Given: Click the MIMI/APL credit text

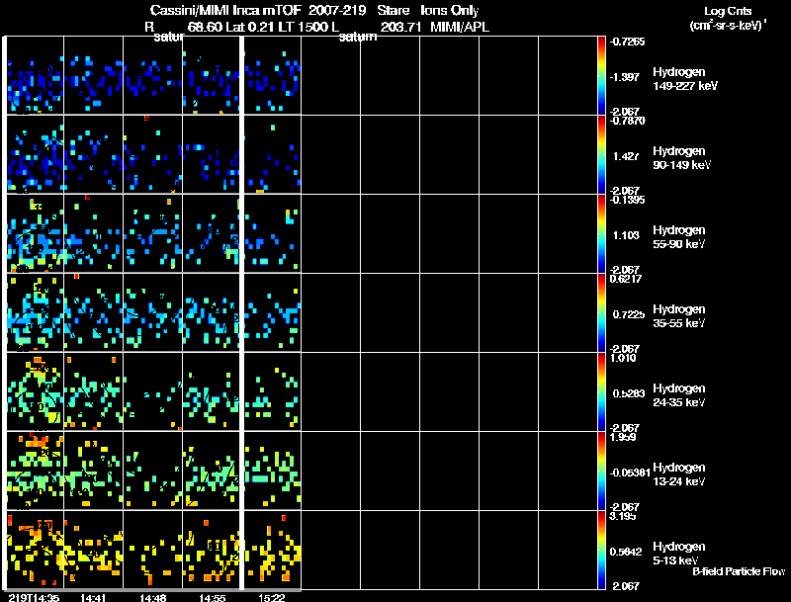Looking at the screenshot, I should coord(460,27).
